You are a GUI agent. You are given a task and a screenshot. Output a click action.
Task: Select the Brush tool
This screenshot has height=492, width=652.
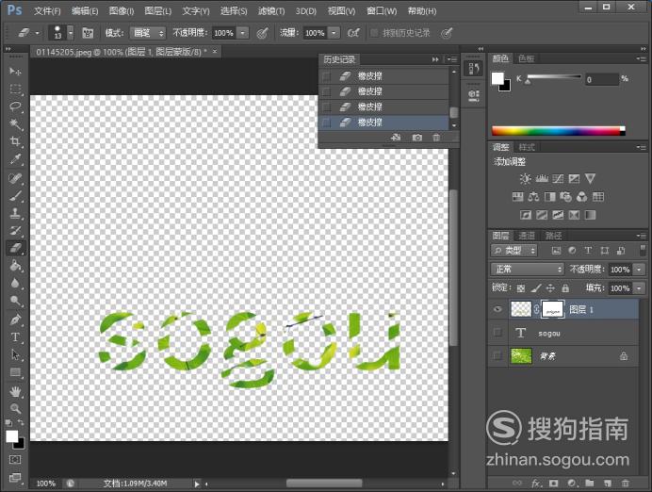tap(15, 196)
